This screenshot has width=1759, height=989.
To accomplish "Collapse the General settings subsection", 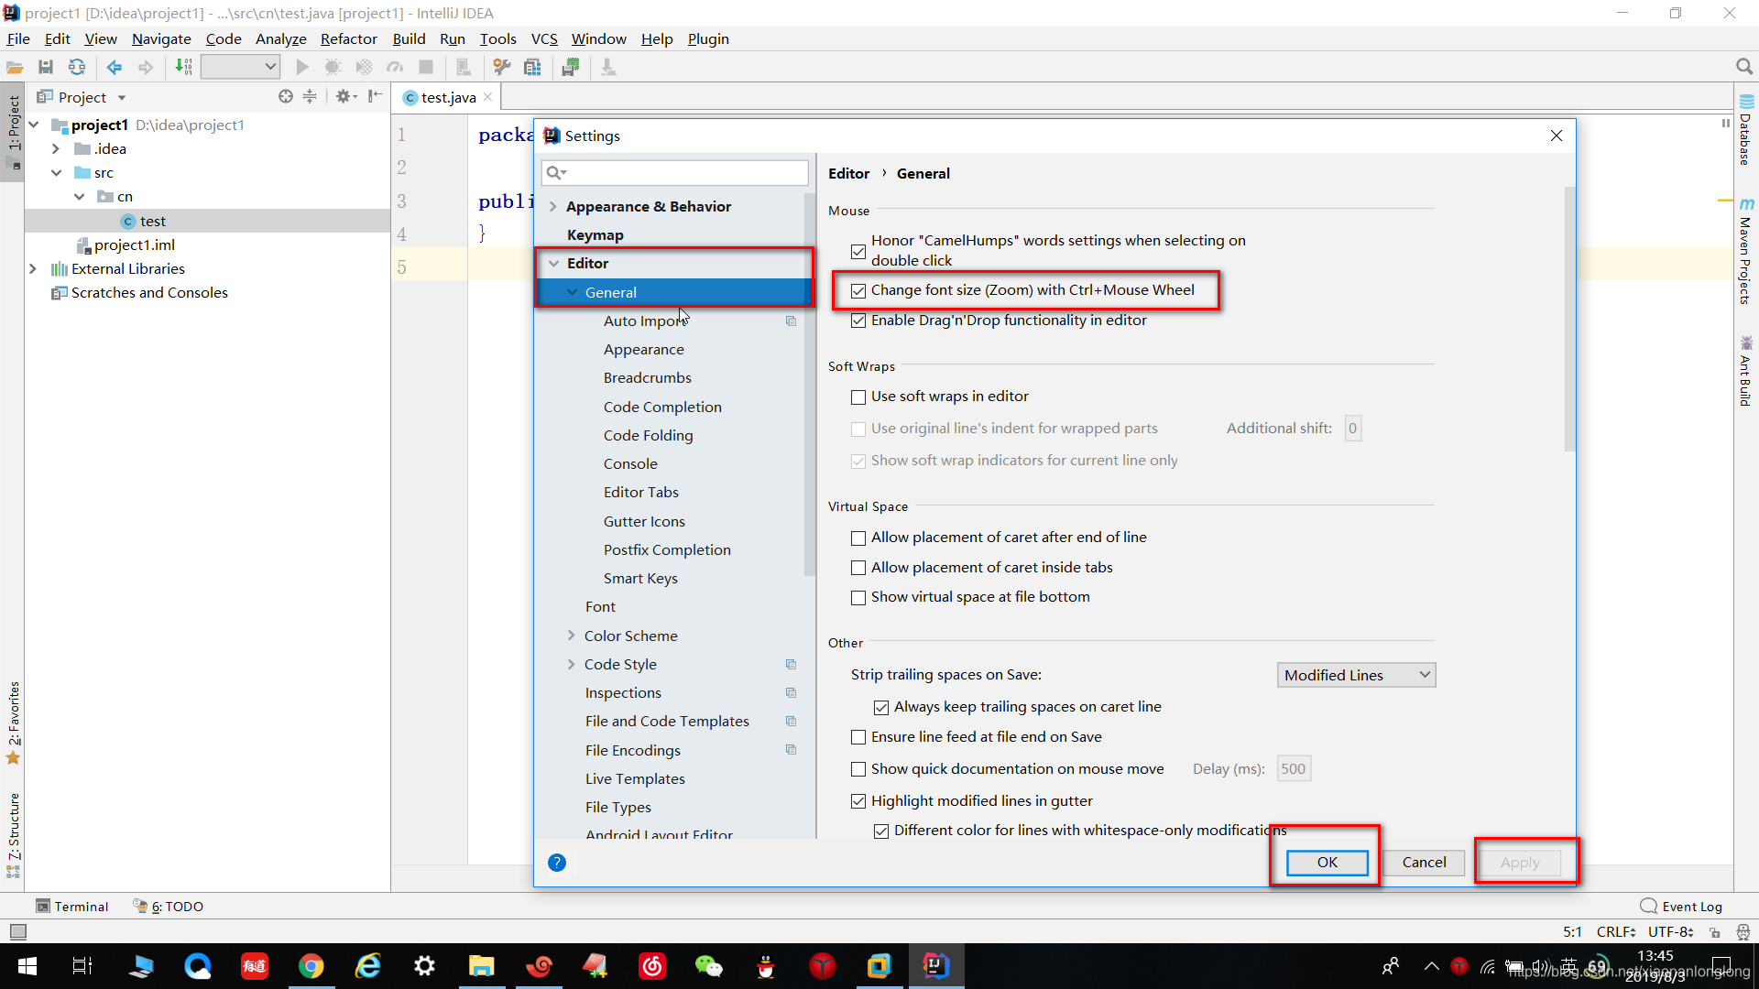I will 572,292.
